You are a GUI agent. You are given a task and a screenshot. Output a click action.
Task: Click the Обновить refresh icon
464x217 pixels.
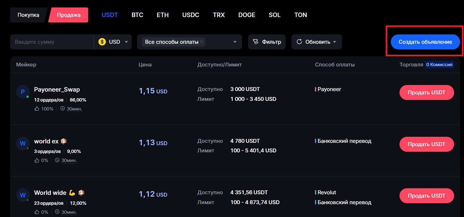pos(299,42)
